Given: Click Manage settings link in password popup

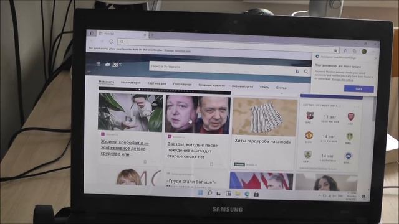Looking at the screenshot, I should point(342,80).
